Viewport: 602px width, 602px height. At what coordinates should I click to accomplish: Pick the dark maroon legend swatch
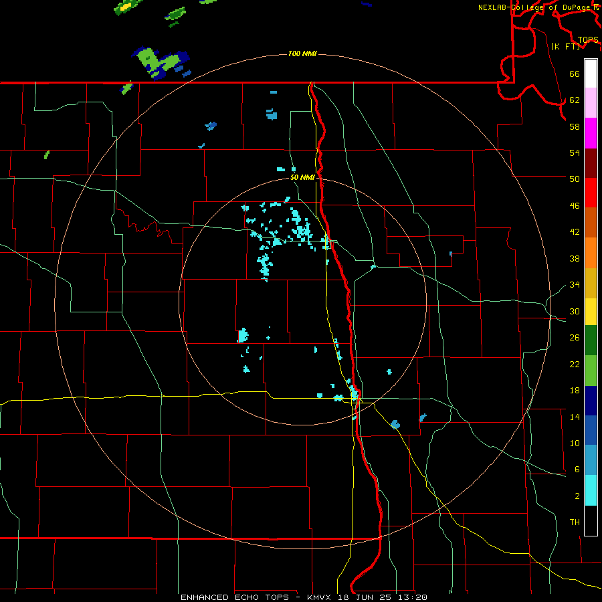point(591,163)
